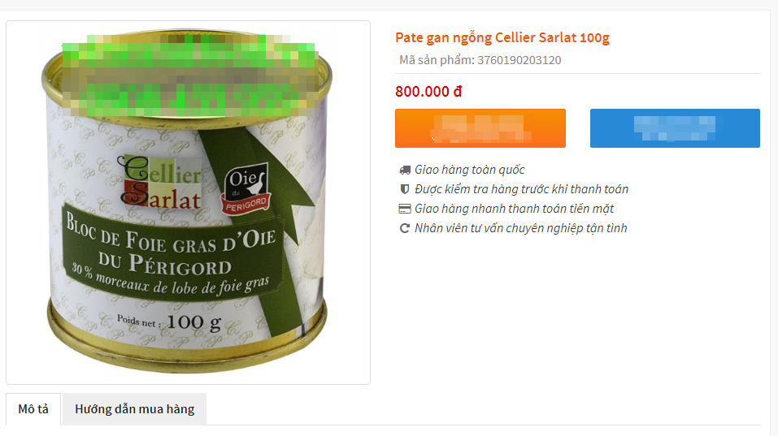This screenshot has height=436, width=778.
Task: Switch to Hướng dẫn mua hàng tab
Action: click(134, 409)
